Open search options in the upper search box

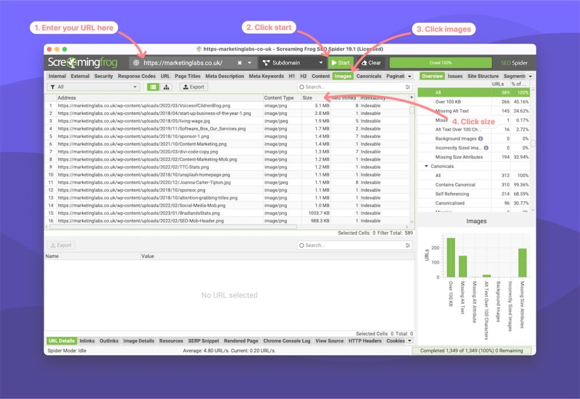click(x=408, y=87)
